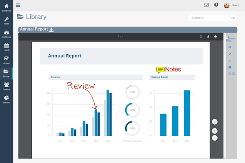Open the Reports pie chart icon
The height and width of the screenshot is (163, 245).
coord(7,99)
